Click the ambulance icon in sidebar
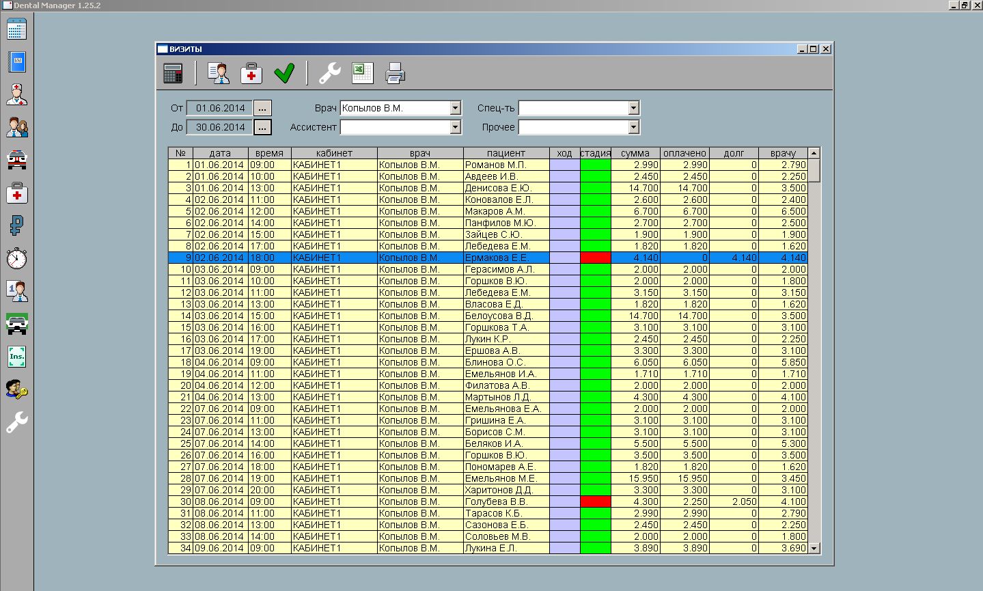The width and height of the screenshot is (983, 591). tap(16, 160)
